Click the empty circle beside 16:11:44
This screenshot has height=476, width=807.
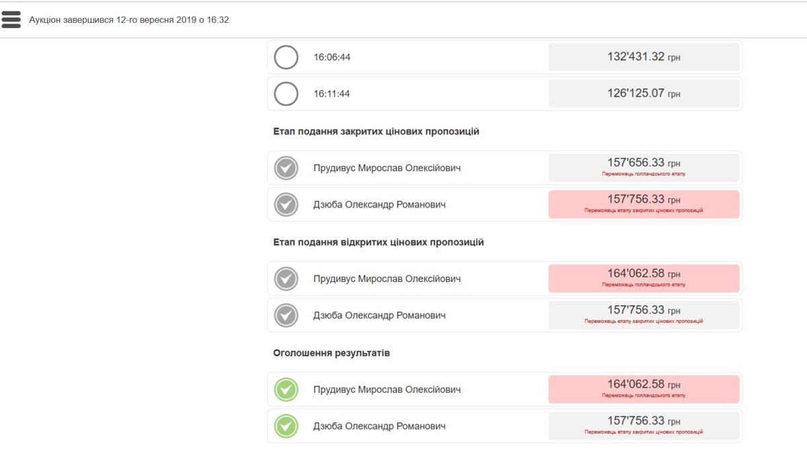click(286, 93)
